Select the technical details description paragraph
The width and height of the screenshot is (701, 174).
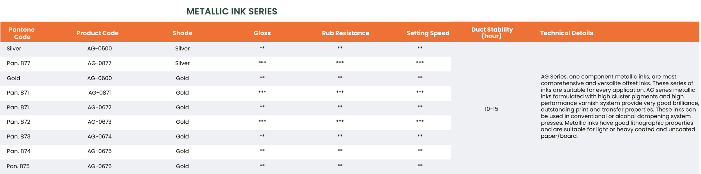[619, 106]
